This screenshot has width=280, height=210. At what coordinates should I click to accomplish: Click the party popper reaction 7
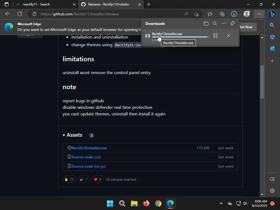point(84,179)
